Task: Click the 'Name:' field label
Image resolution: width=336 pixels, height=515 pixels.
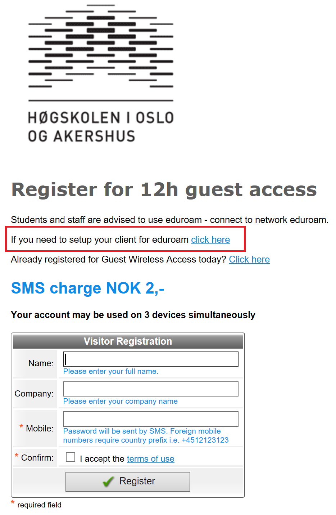Action: pos(41,363)
